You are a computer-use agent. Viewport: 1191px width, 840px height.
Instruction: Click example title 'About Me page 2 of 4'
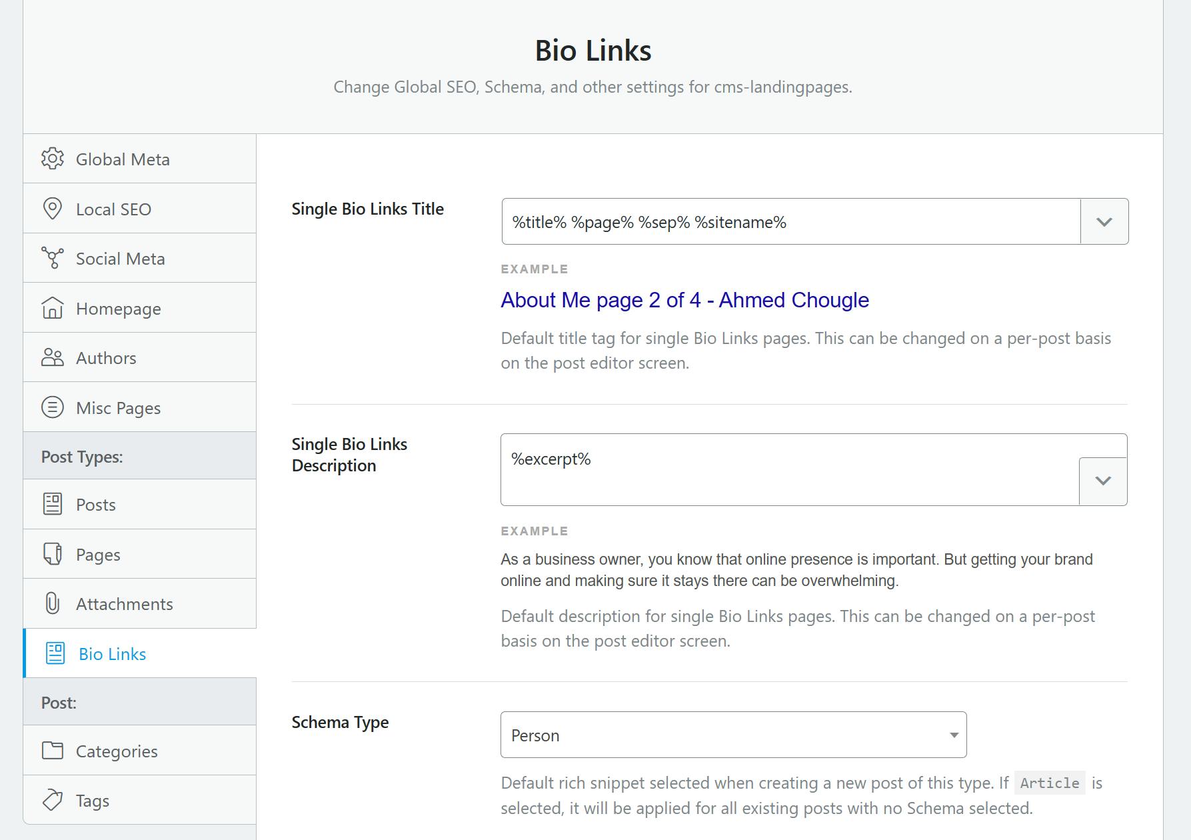tap(684, 300)
